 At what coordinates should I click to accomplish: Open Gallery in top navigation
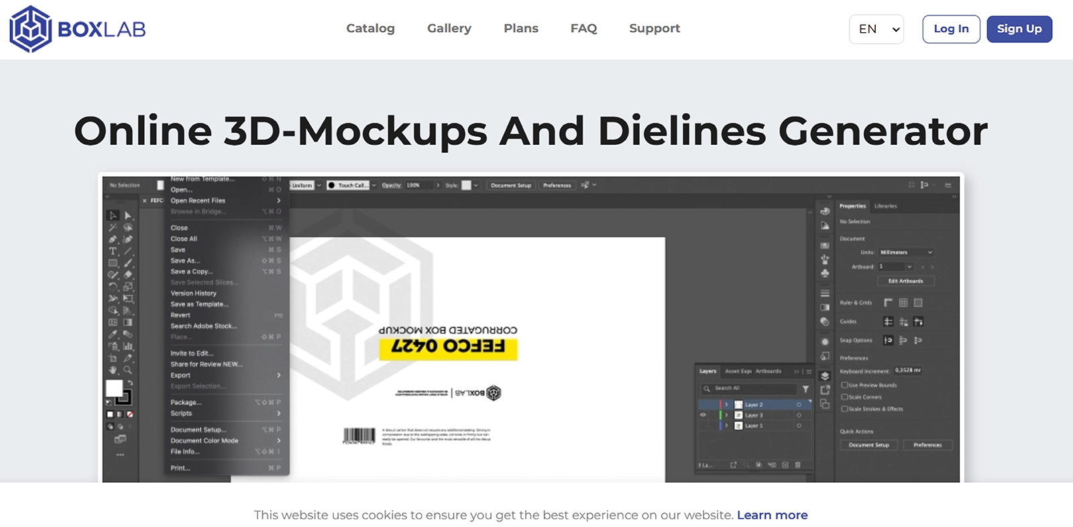[x=449, y=28]
